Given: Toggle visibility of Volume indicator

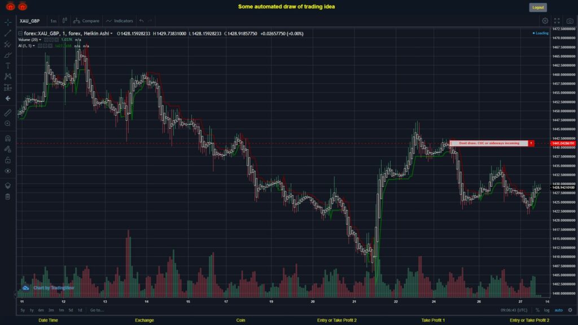Looking at the screenshot, I should click(x=46, y=40).
